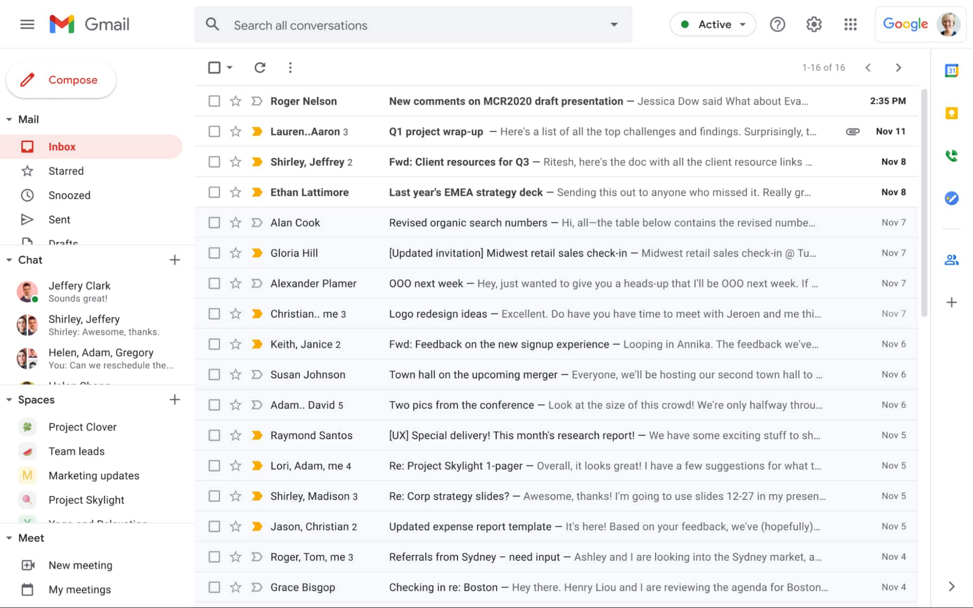Select the Ethan Lattimore email checkbox

tap(214, 192)
